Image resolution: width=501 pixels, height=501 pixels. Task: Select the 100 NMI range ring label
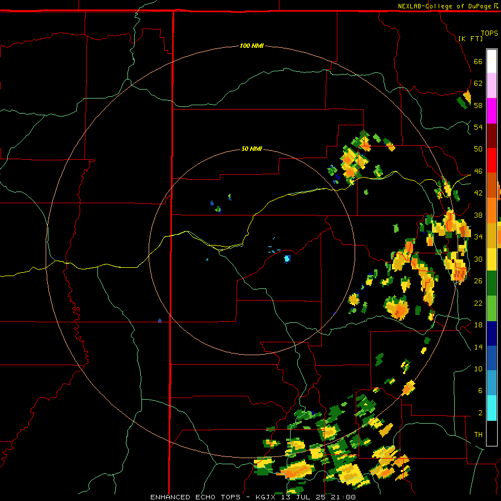(x=252, y=46)
